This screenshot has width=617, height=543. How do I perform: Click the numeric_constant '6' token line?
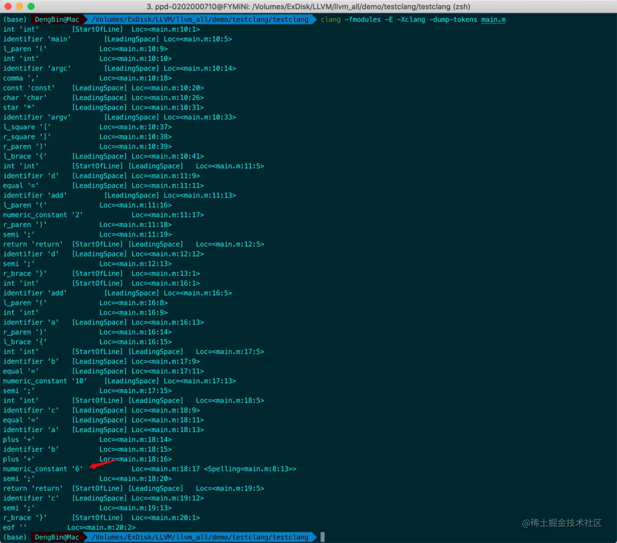[x=150, y=469]
